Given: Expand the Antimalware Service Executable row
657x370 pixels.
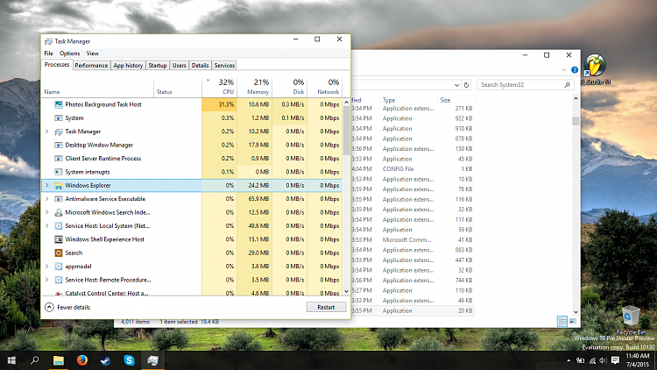Looking at the screenshot, I should click(46, 199).
